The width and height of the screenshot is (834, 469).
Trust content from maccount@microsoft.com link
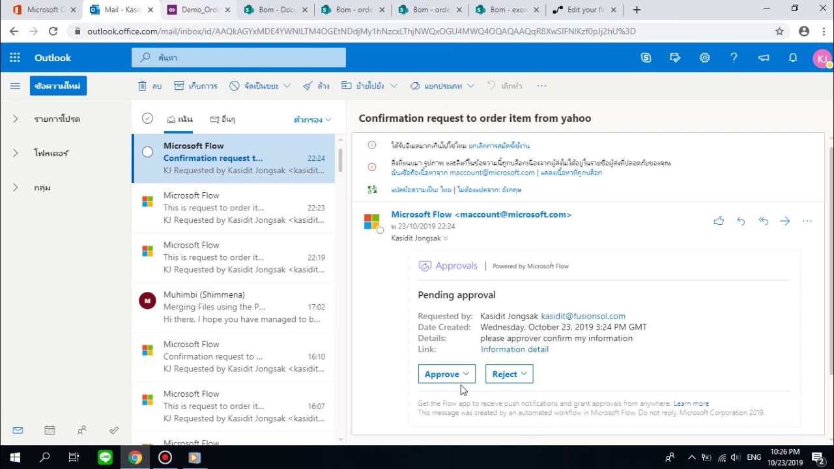point(463,173)
